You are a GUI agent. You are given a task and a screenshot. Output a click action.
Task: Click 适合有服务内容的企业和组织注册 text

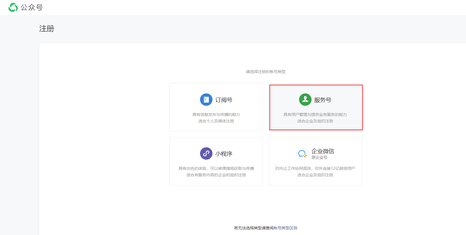(216, 175)
